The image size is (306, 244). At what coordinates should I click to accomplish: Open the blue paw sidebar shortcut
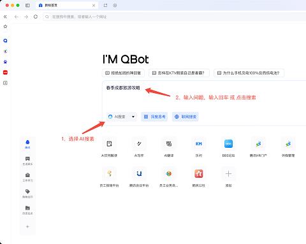coord(5,62)
